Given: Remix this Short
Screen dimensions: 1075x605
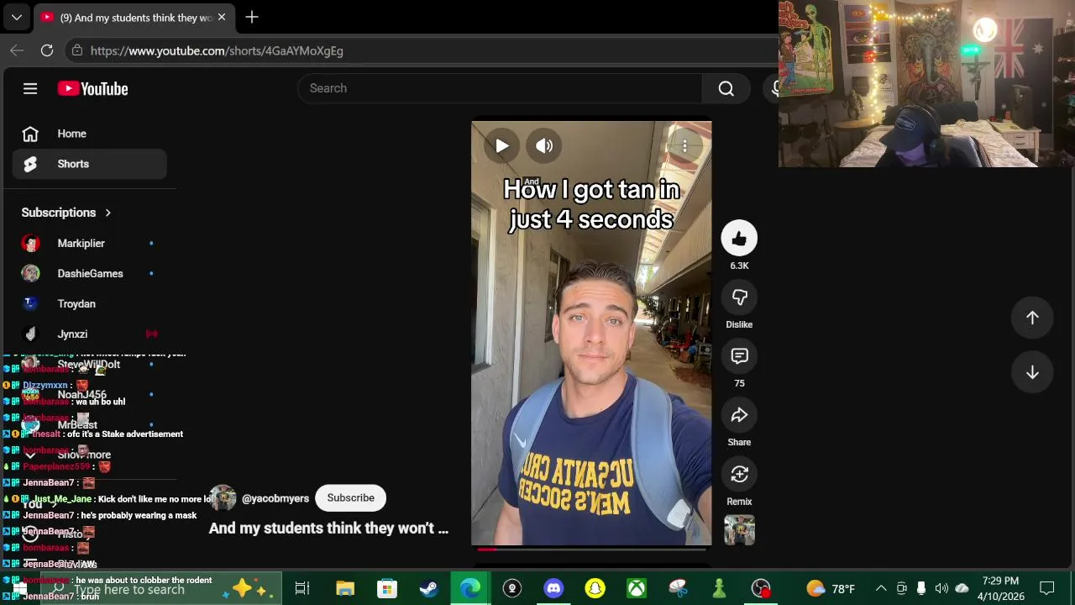Looking at the screenshot, I should tap(739, 475).
